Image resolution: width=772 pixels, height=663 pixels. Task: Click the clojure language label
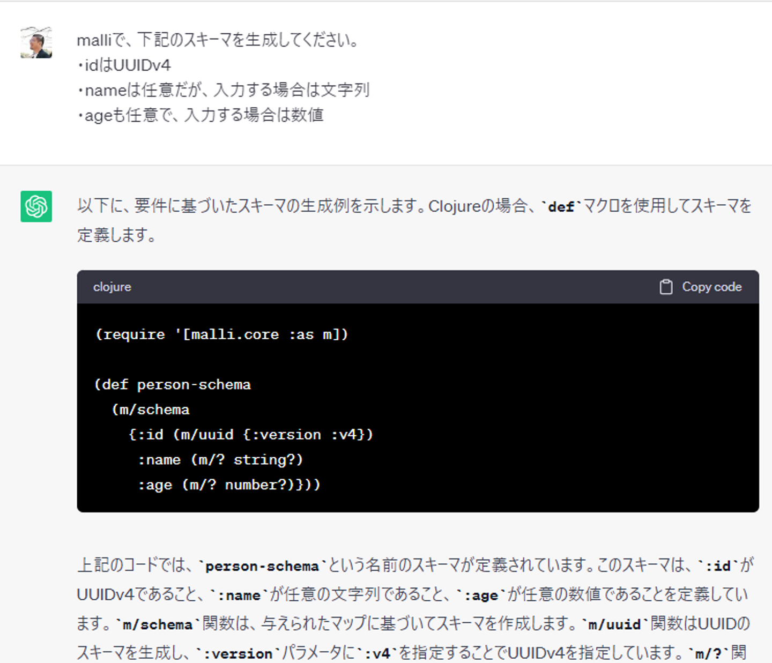click(112, 287)
